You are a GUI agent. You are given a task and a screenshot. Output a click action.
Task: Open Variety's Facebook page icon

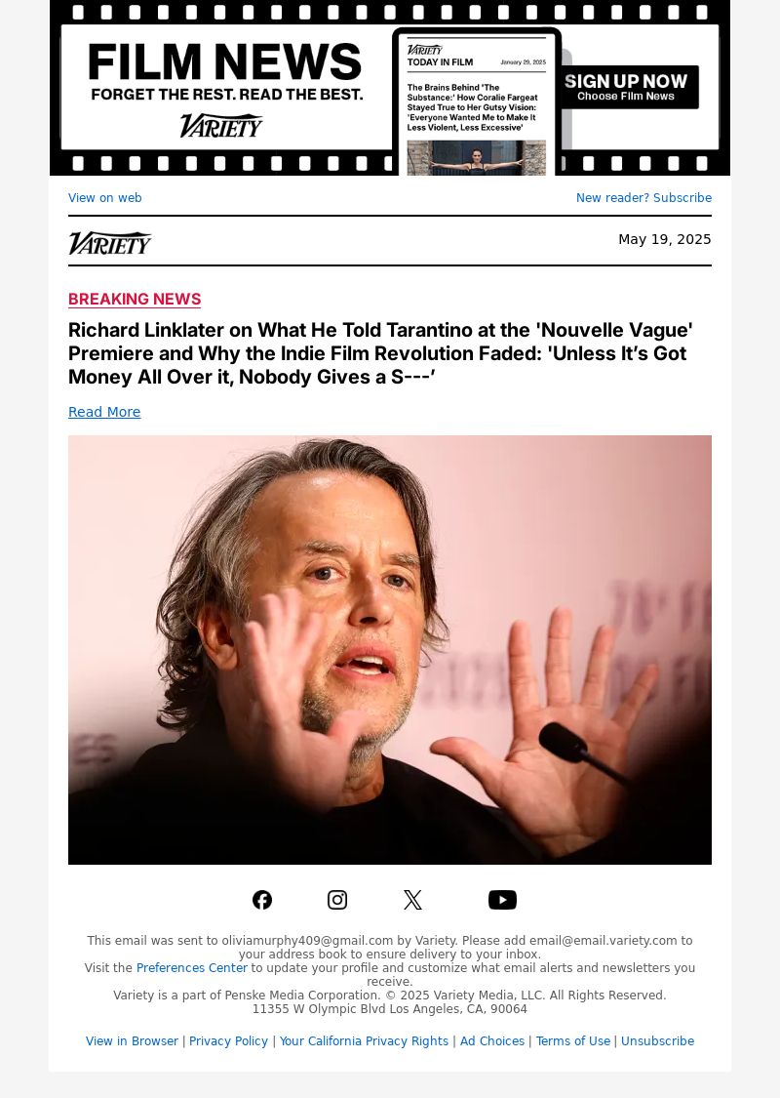click(x=262, y=900)
